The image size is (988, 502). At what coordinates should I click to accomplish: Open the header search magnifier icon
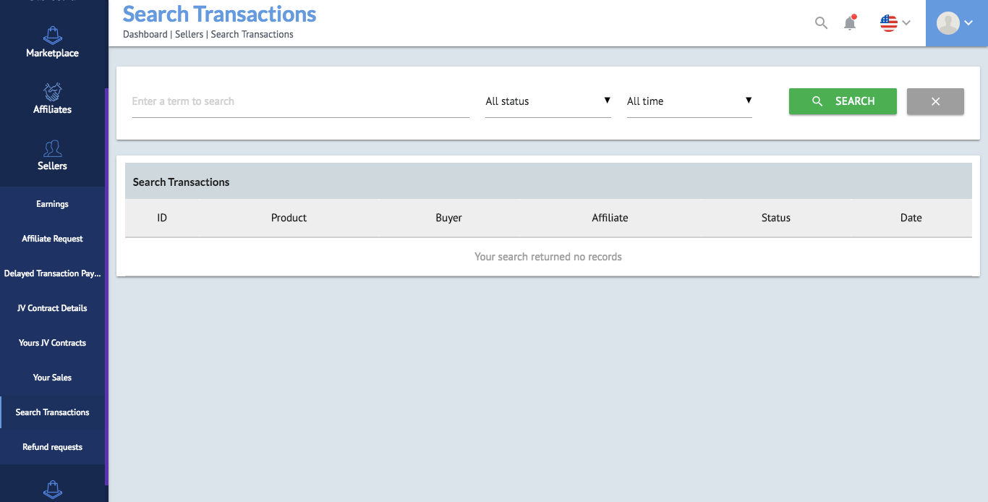(821, 22)
